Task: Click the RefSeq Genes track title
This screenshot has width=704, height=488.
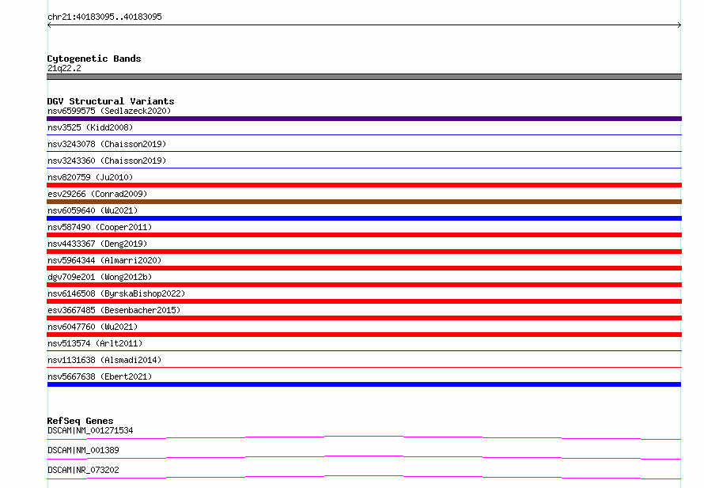Action: (x=81, y=421)
